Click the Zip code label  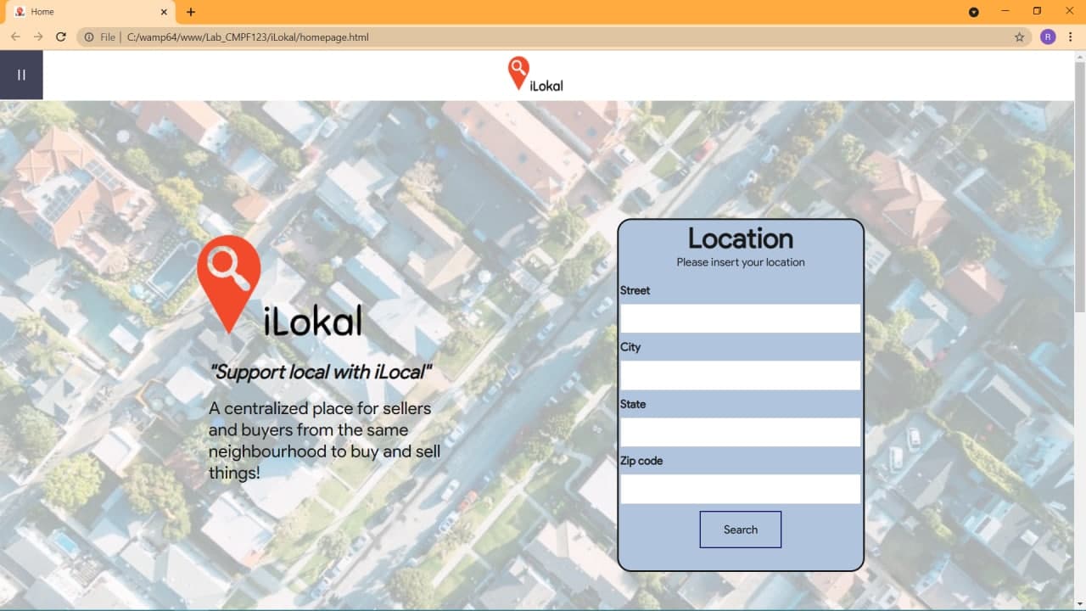pyautogui.click(x=641, y=461)
